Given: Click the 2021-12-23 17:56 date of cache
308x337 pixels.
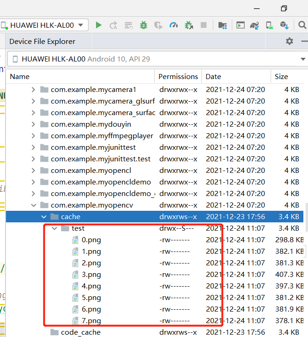Looking at the screenshot, I should click(x=236, y=217).
